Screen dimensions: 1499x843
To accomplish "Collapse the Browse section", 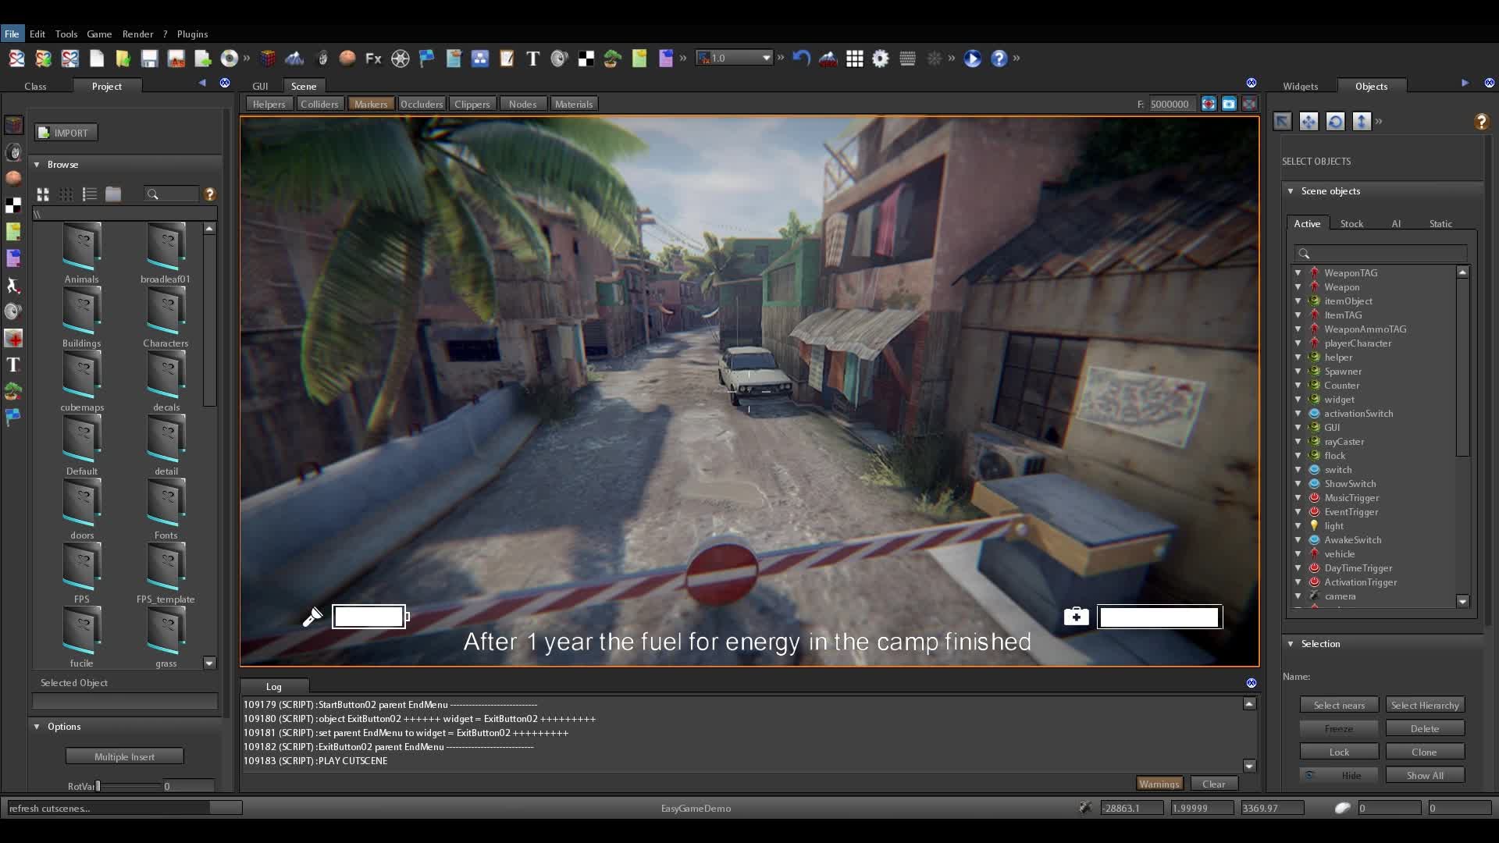I will pyautogui.click(x=37, y=165).
